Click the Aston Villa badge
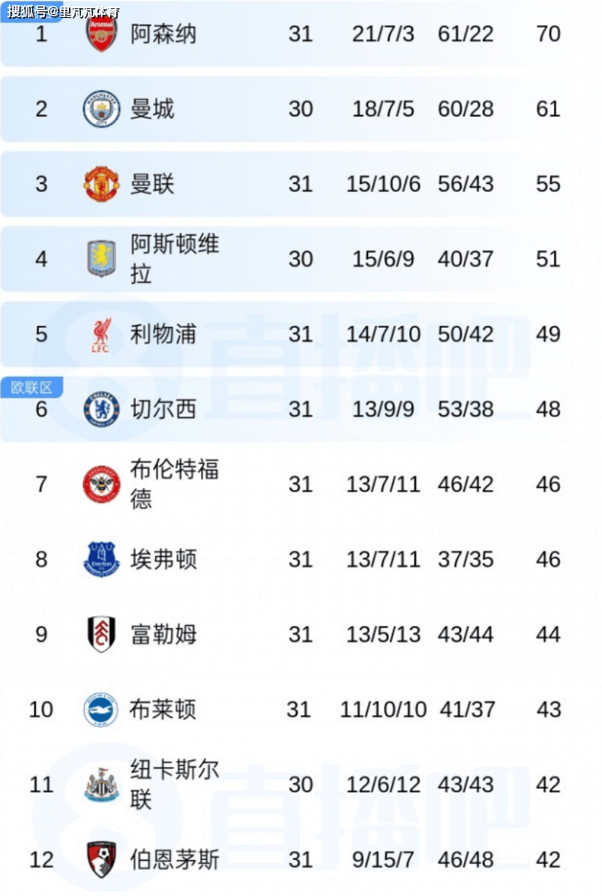Screen dimensions: 602x896 click(101, 259)
